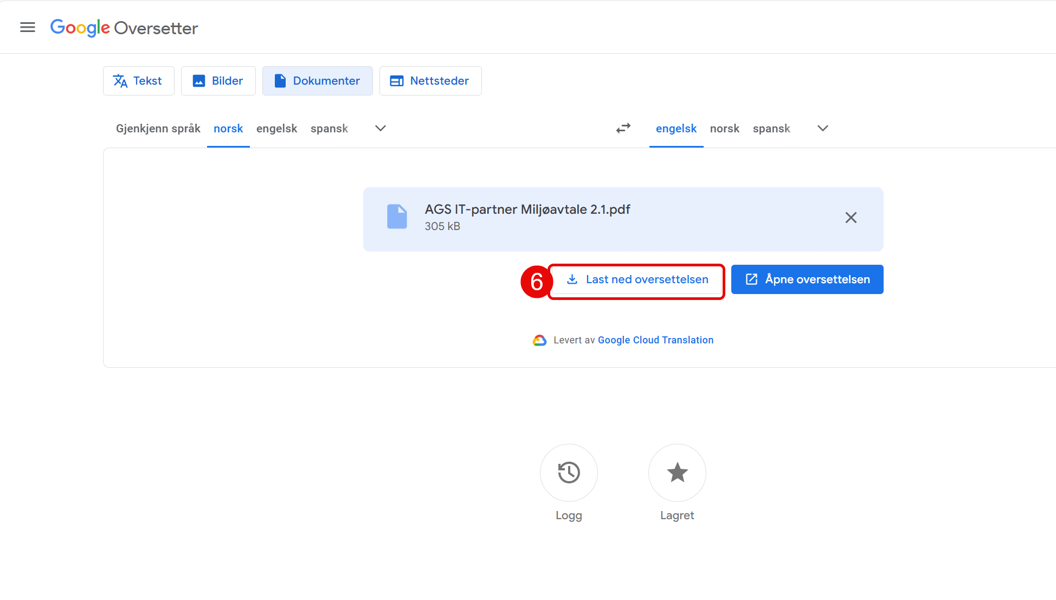Click Last ned oversettelsen button

pyautogui.click(x=636, y=279)
